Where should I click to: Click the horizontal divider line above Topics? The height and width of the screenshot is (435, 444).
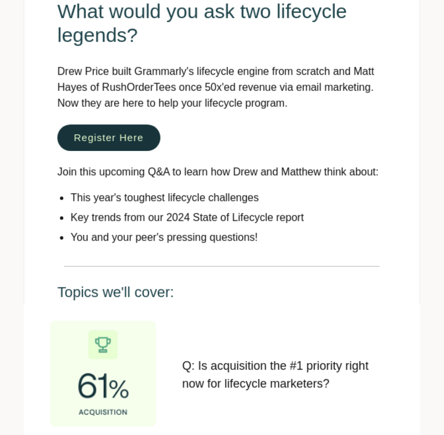222,266
